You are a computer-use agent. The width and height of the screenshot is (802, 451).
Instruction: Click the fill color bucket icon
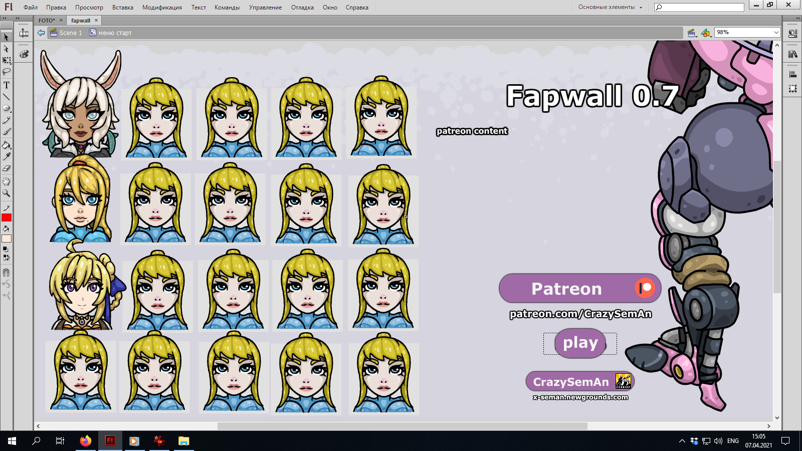pos(7,229)
